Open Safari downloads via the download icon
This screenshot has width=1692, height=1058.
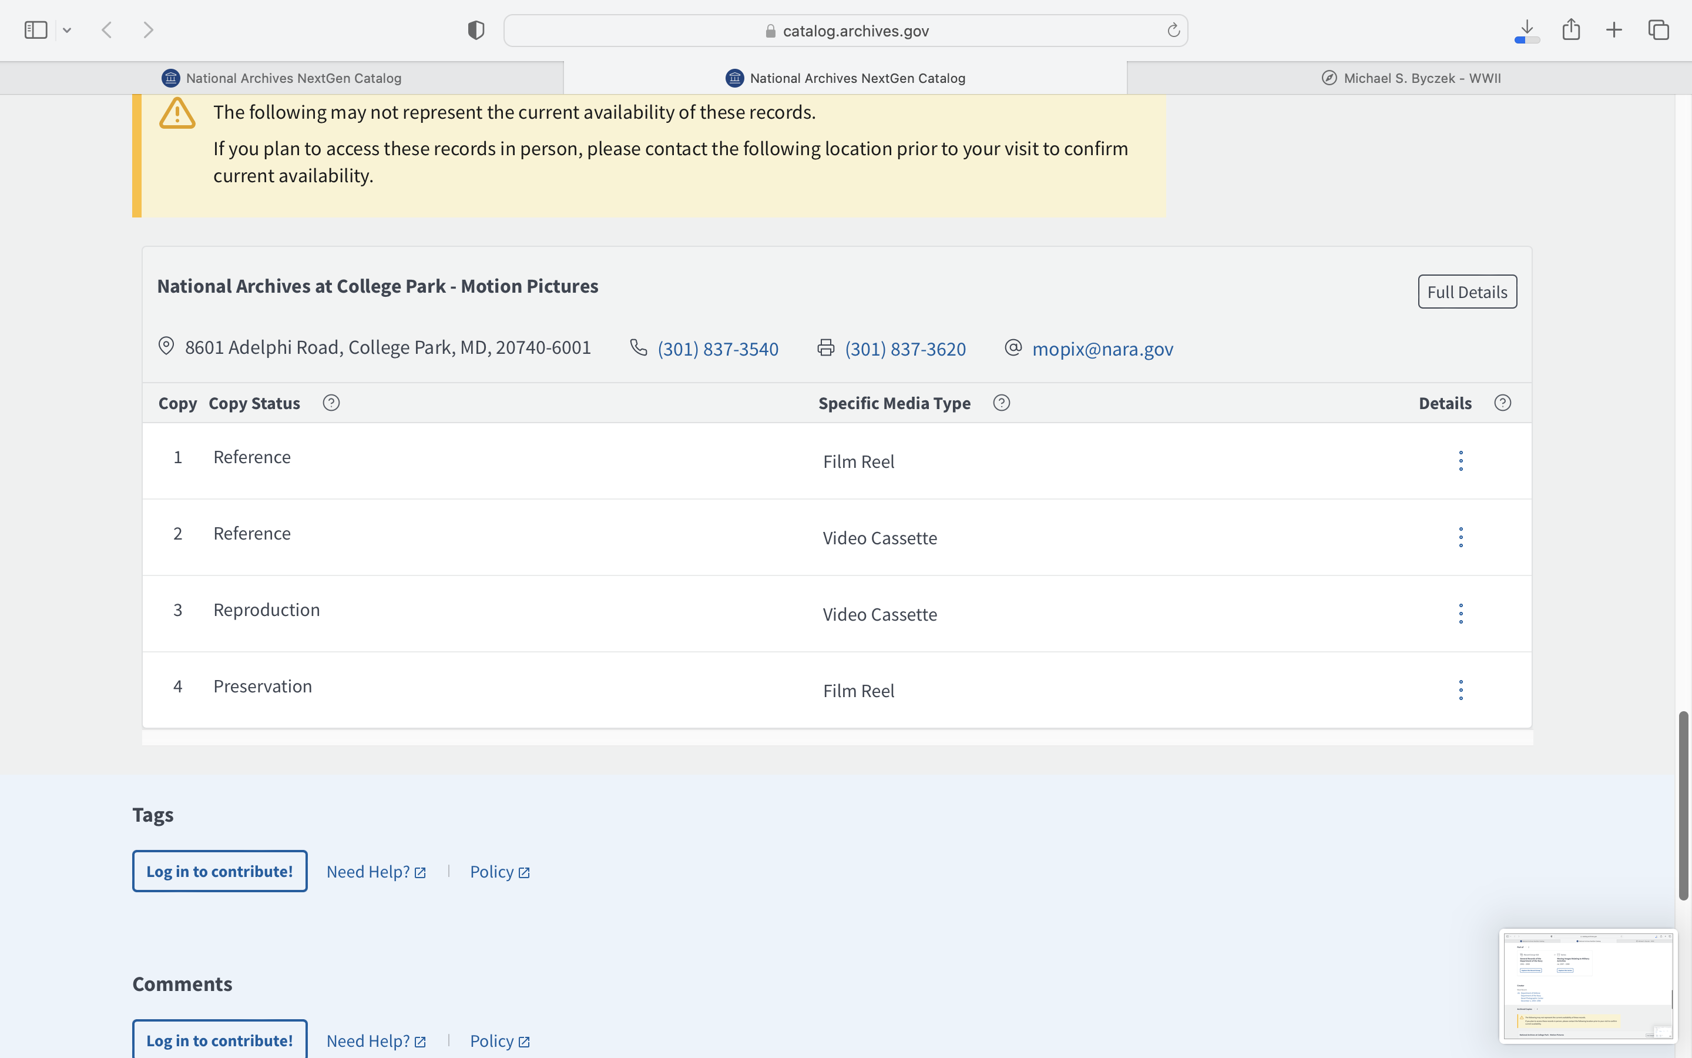pos(1527,30)
